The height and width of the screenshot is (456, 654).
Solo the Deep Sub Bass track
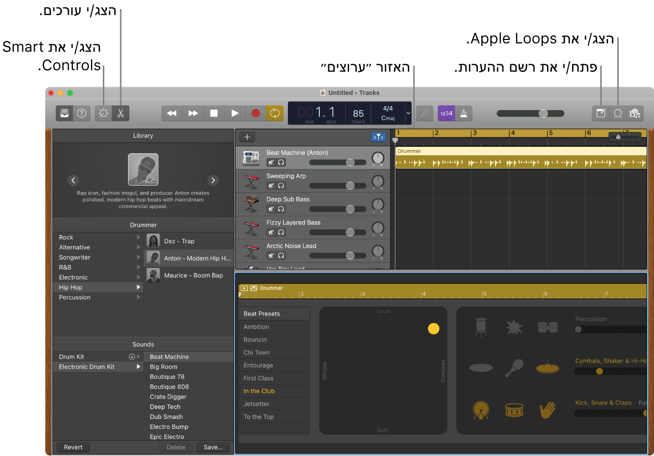pyautogui.click(x=280, y=209)
